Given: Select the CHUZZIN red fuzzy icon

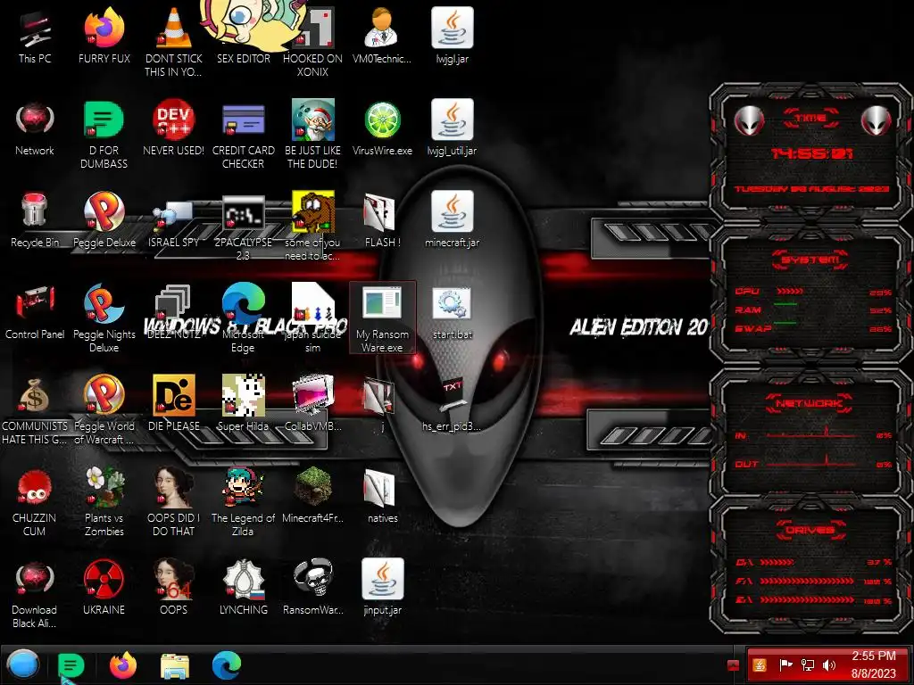Looking at the screenshot, I should pos(35,501).
